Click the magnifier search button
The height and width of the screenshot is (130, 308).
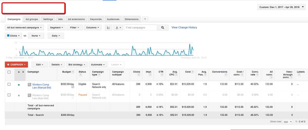click(162, 28)
